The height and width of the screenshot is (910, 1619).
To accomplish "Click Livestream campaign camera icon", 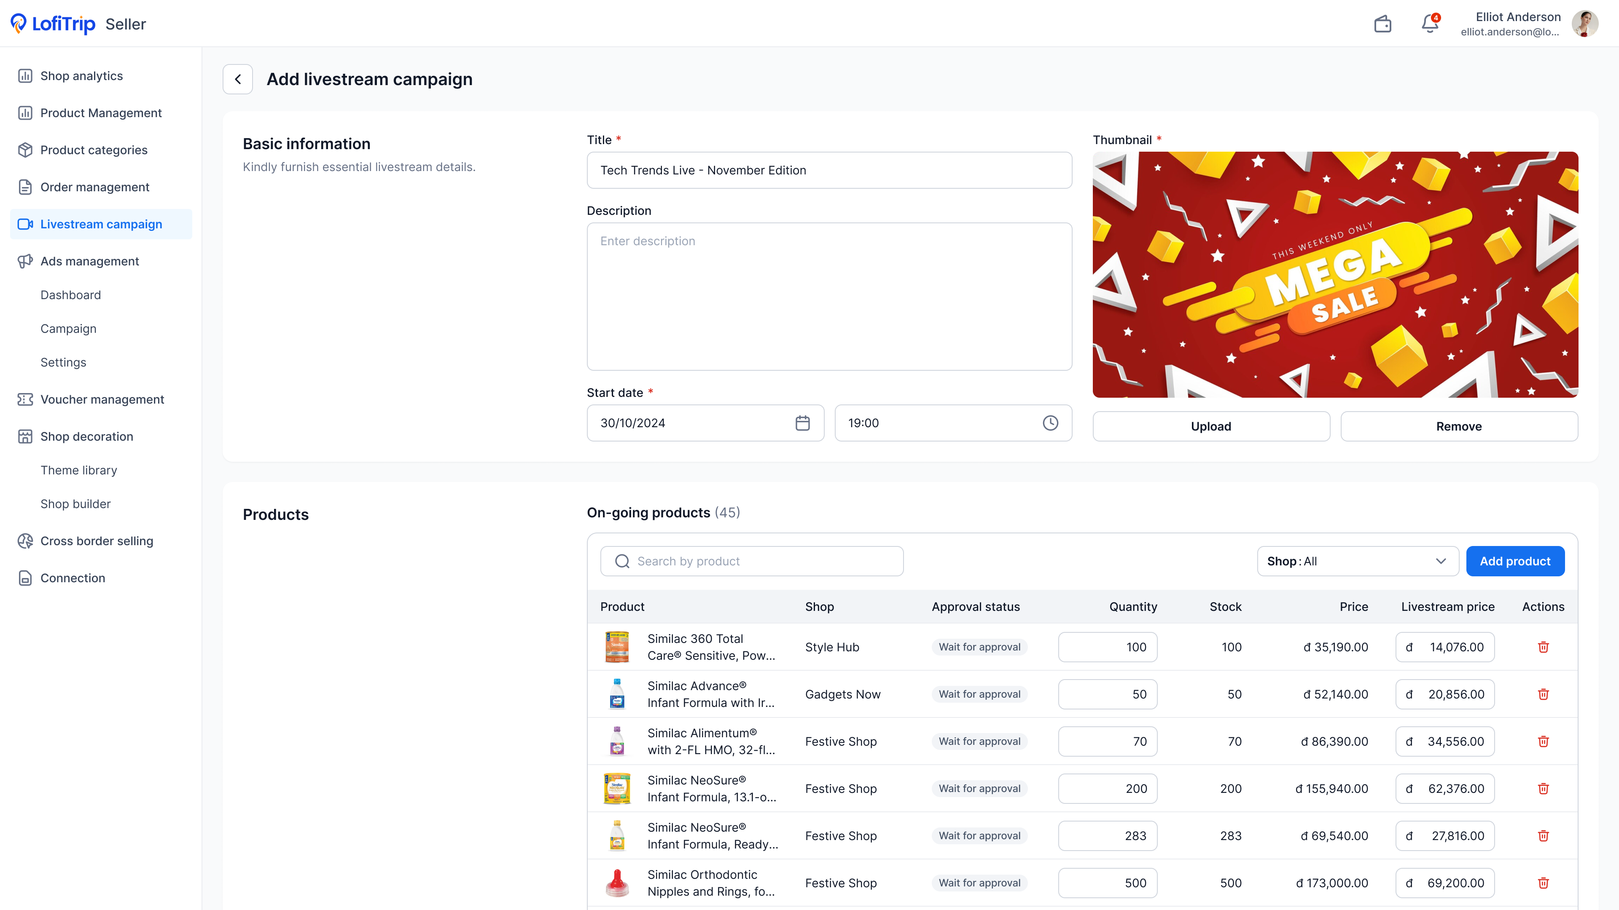I will [x=25, y=224].
